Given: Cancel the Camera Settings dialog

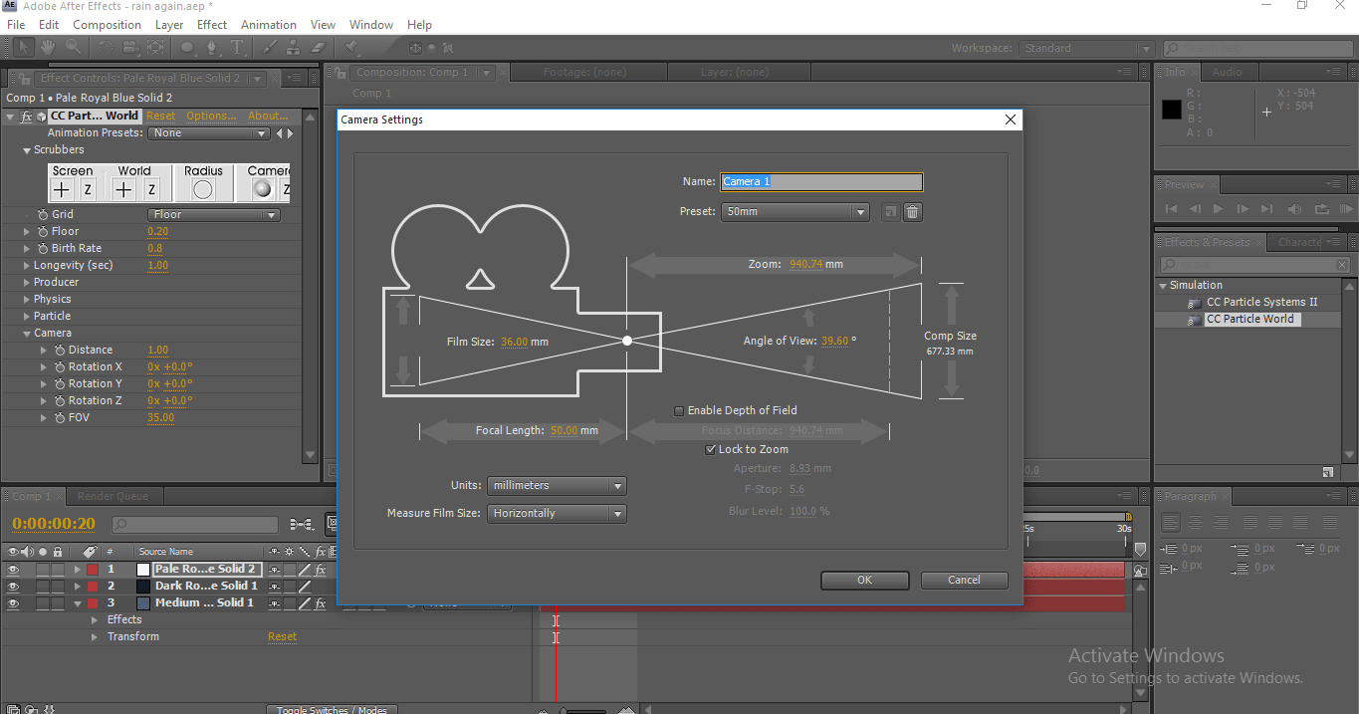Looking at the screenshot, I should click(964, 580).
